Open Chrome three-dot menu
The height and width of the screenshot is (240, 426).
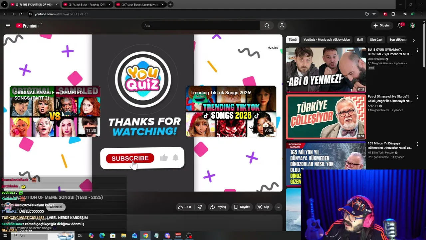[421, 14]
